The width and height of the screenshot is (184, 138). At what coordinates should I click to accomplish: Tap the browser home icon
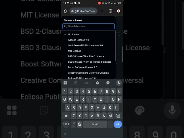65,11
